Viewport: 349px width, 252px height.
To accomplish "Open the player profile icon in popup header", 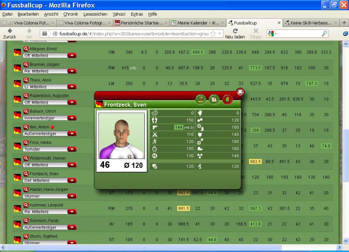I will (x=200, y=100).
